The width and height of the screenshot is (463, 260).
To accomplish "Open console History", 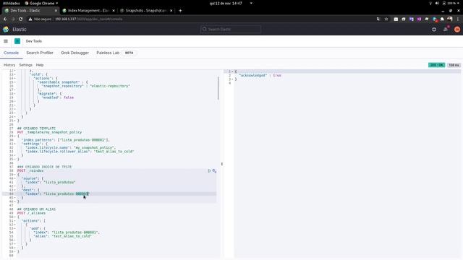I will [9, 65].
